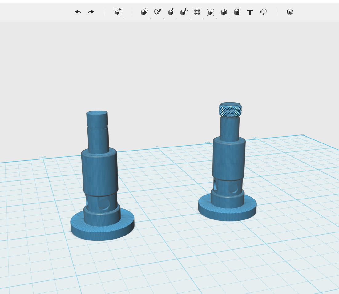Activate the Snap magnet tool
This screenshot has height=294, width=339.
click(263, 12)
